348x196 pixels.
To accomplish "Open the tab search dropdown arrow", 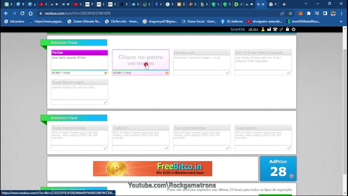I will click(x=306, y=4).
